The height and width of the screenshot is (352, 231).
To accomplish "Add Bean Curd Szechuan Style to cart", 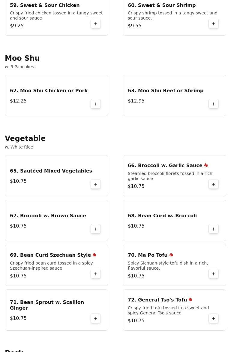I will [x=96, y=274].
